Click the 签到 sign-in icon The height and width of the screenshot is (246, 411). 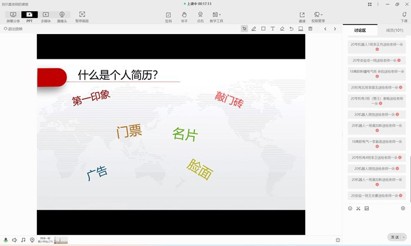click(169, 16)
